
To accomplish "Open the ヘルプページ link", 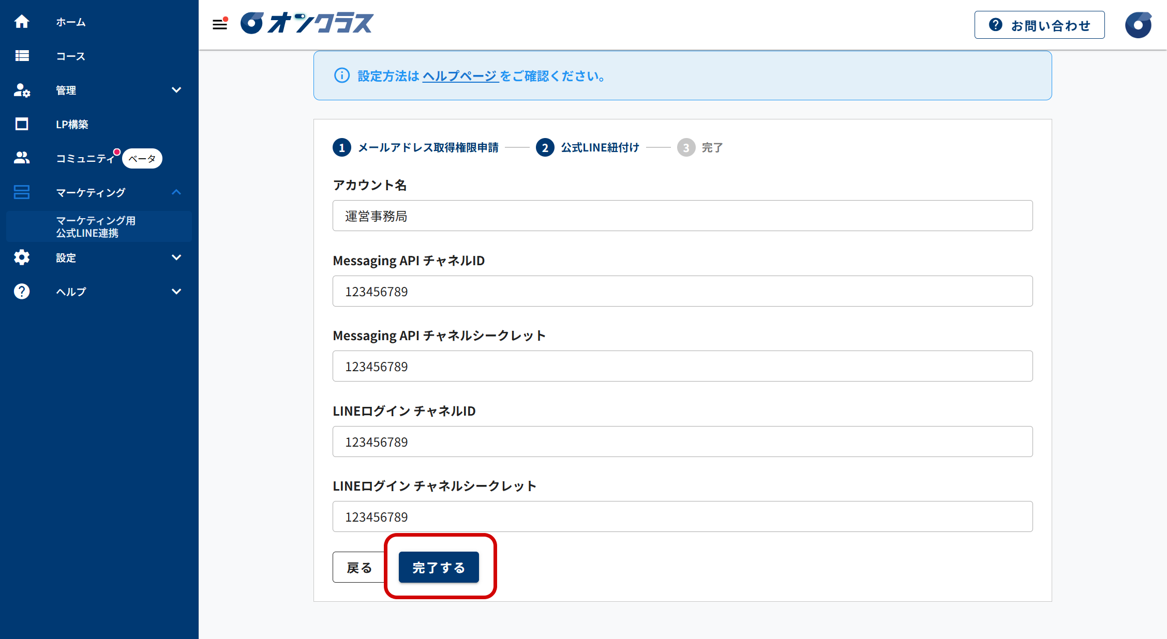I will tap(460, 76).
